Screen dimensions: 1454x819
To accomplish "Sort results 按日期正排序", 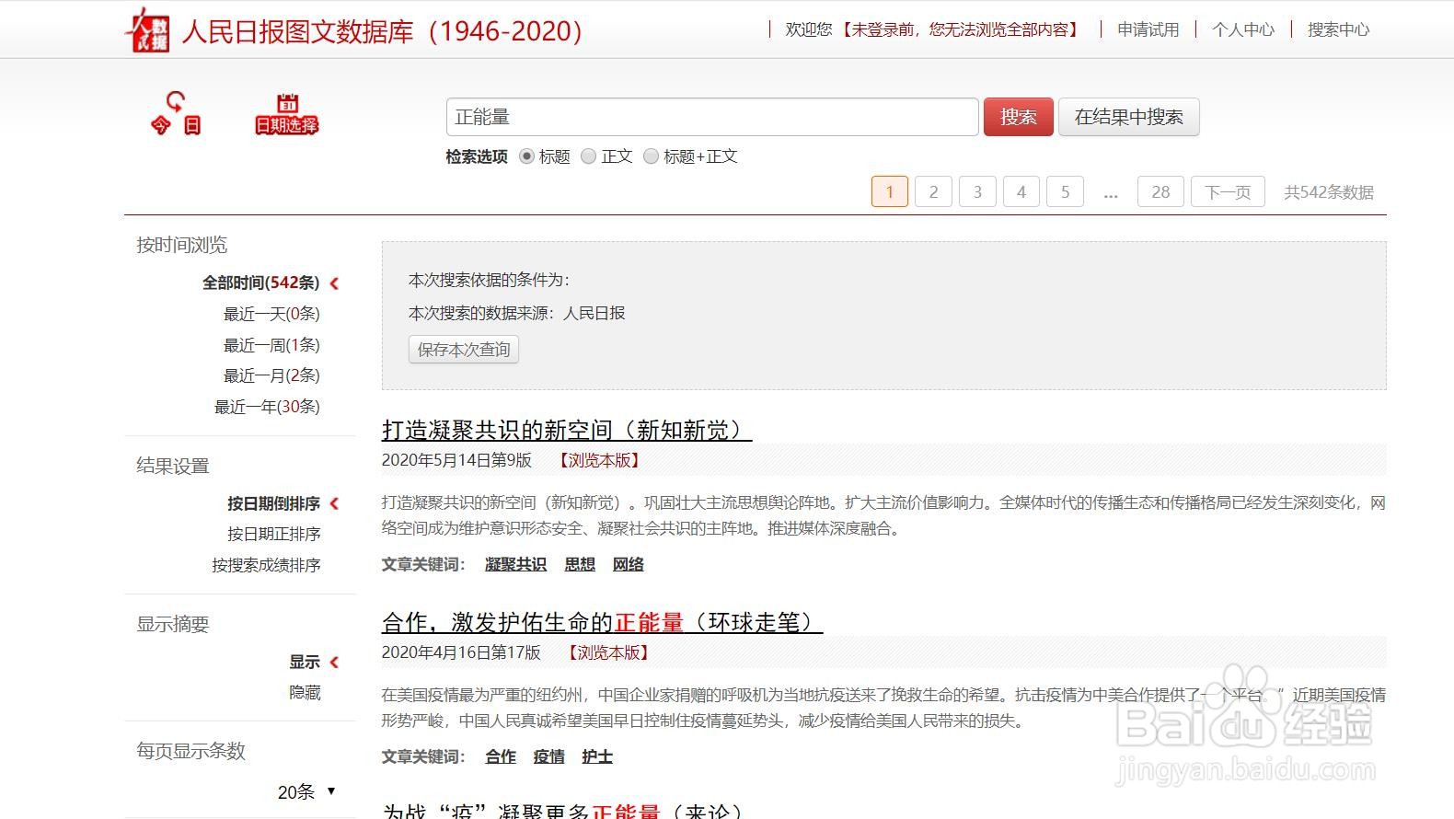I will click(273, 534).
